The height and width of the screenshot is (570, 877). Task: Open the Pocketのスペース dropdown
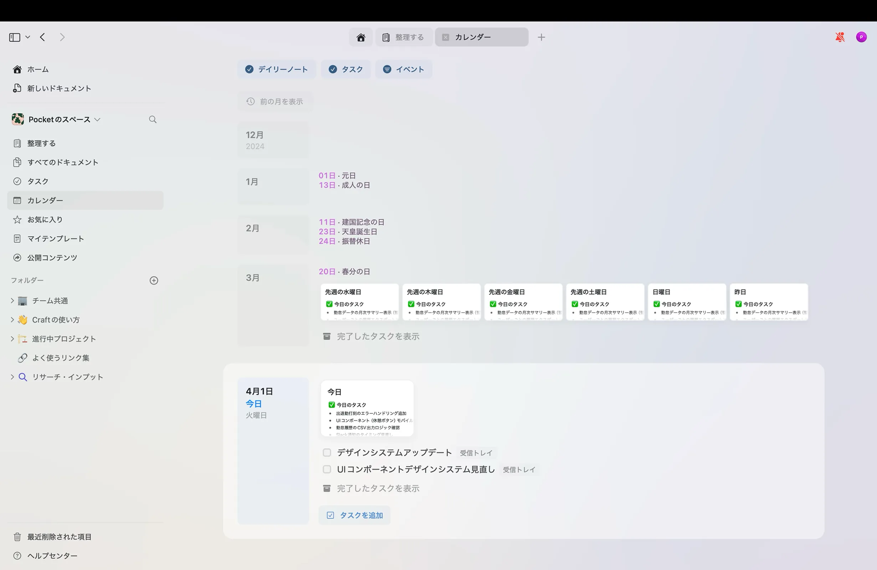(x=98, y=119)
